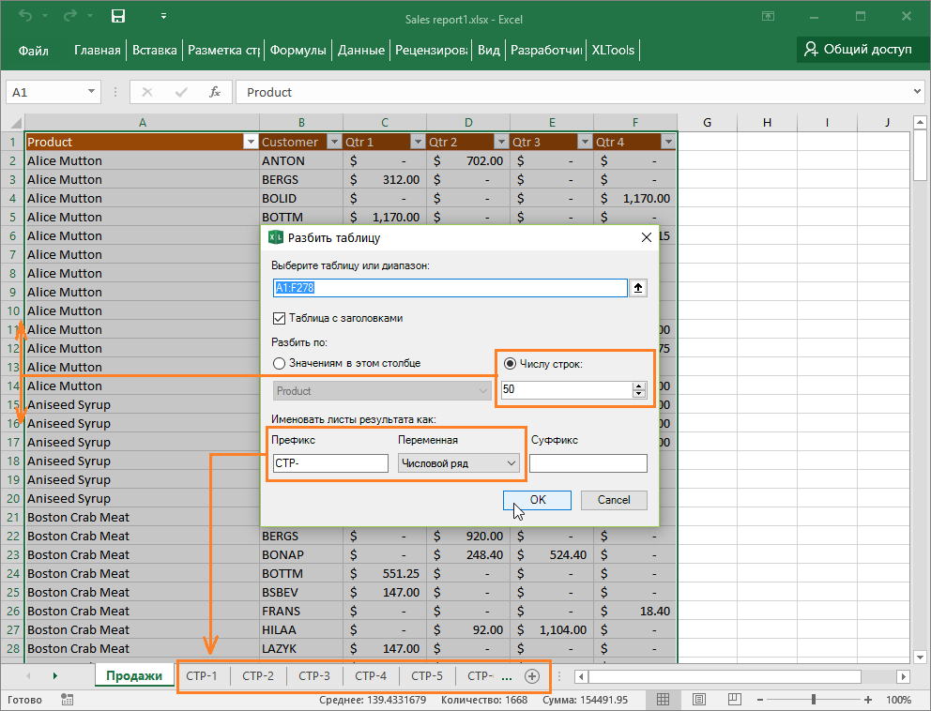Expand the Name Box dropdown arrow
Image resolution: width=931 pixels, height=711 pixels.
click(x=92, y=92)
